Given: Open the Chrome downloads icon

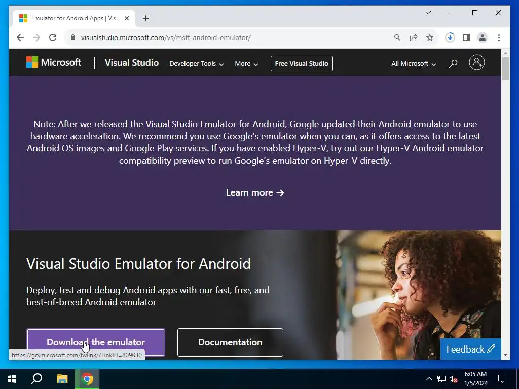Looking at the screenshot, I should coord(450,37).
